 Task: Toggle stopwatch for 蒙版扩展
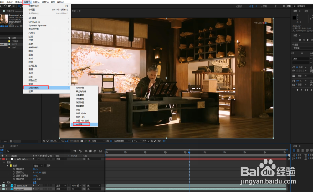pos(14,179)
